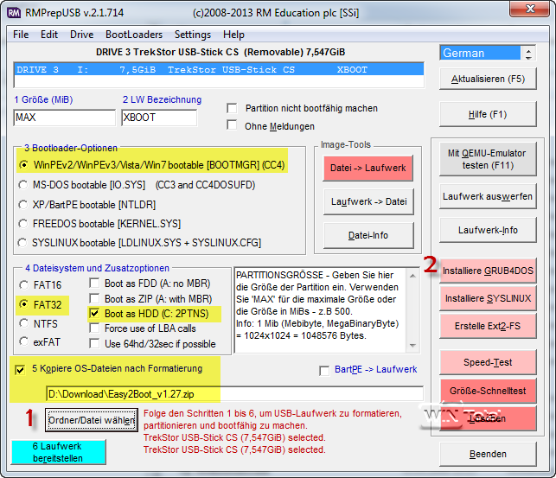Click the red Löschen button
Image resolution: width=556 pixels, height=478 pixels.
[x=488, y=418]
